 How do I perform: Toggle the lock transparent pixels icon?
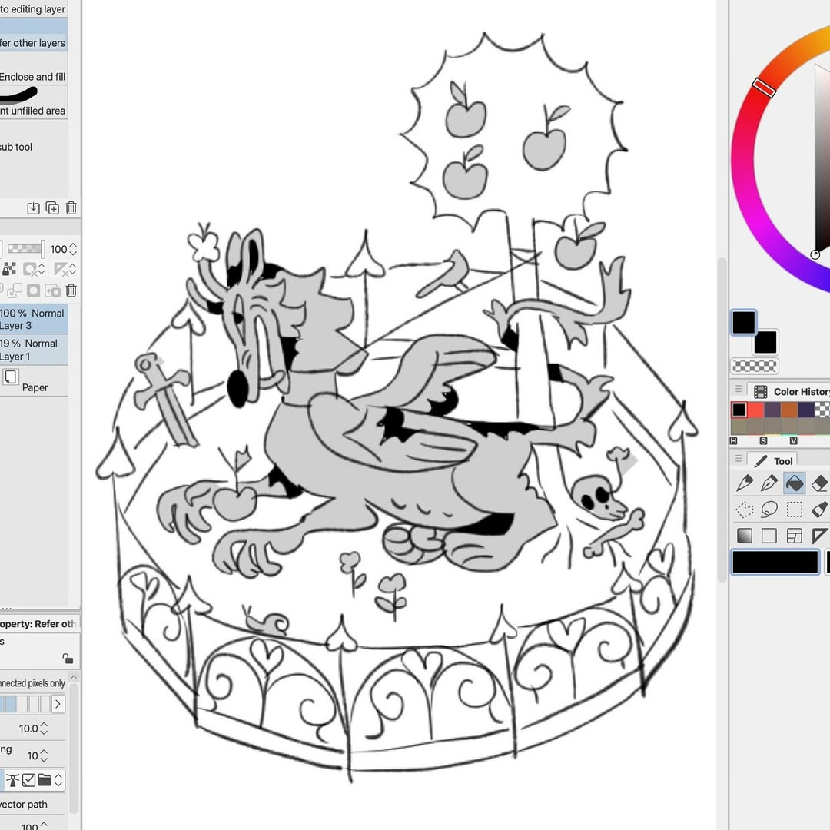(9, 269)
